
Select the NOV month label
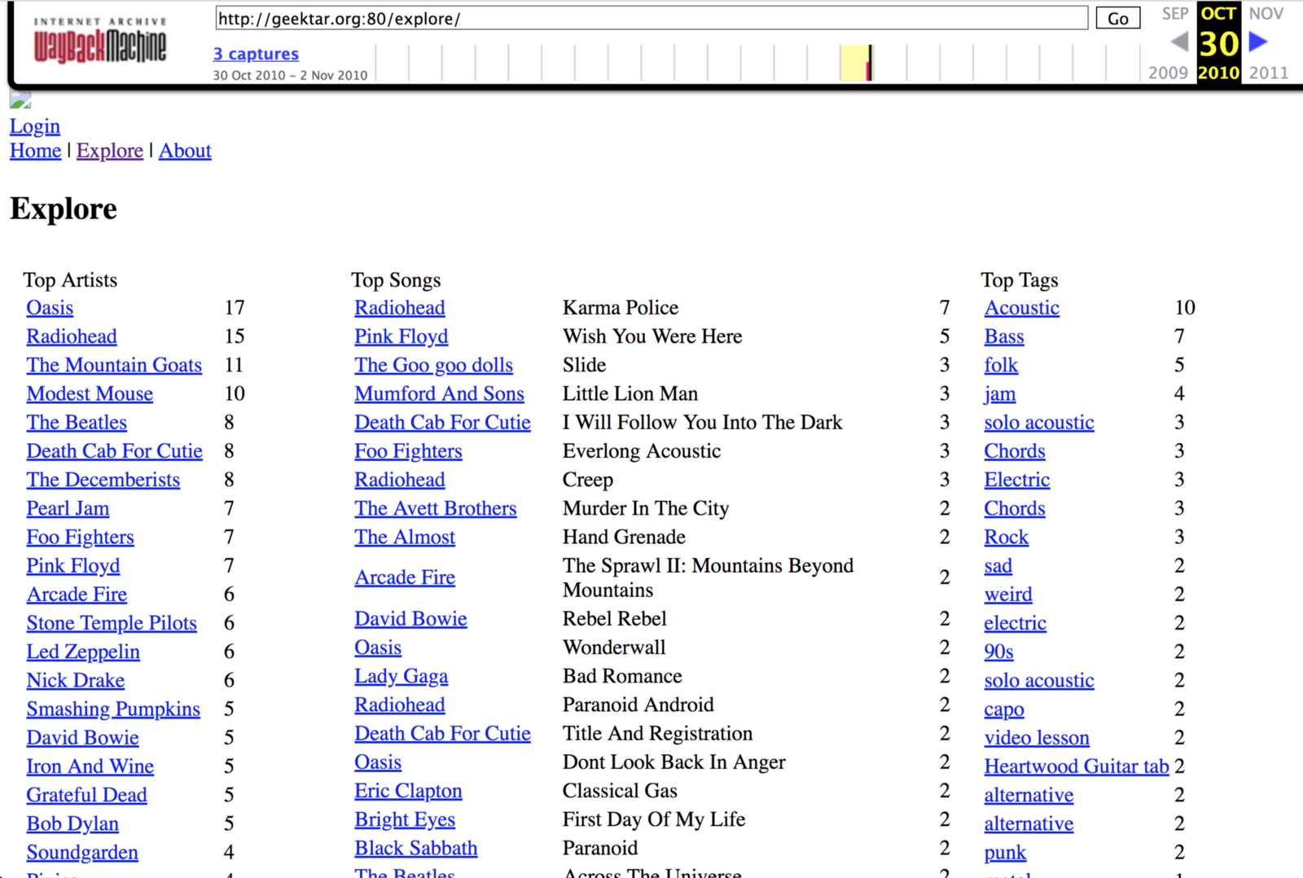[1266, 14]
